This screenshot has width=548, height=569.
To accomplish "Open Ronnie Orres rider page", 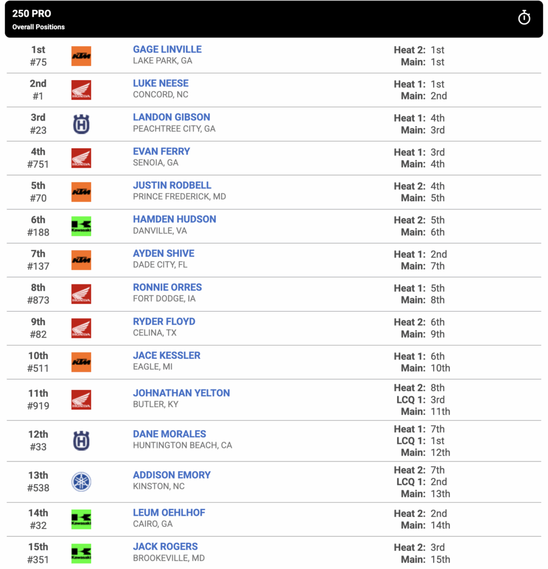I will click(167, 287).
